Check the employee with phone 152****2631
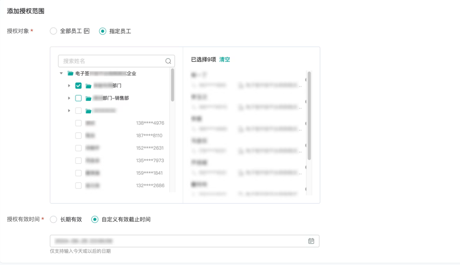460x265 pixels. click(x=78, y=148)
